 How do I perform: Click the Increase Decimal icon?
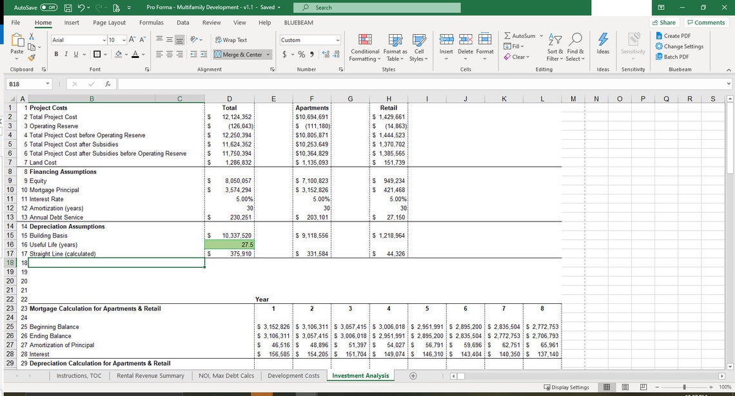click(324, 55)
